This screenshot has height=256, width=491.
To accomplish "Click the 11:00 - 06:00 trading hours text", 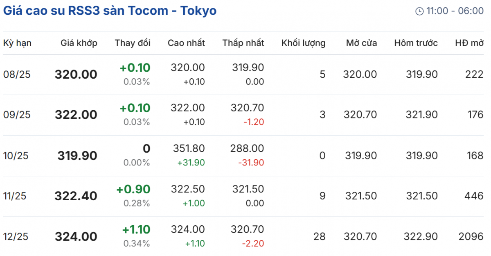I will pyautogui.click(x=455, y=11).
